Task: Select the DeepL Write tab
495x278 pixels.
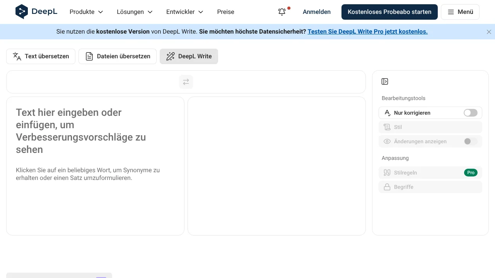Action: click(189, 56)
